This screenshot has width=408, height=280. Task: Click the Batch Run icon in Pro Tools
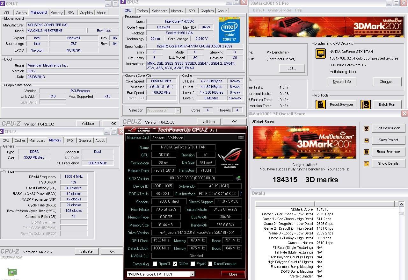(x=366, y=104)
